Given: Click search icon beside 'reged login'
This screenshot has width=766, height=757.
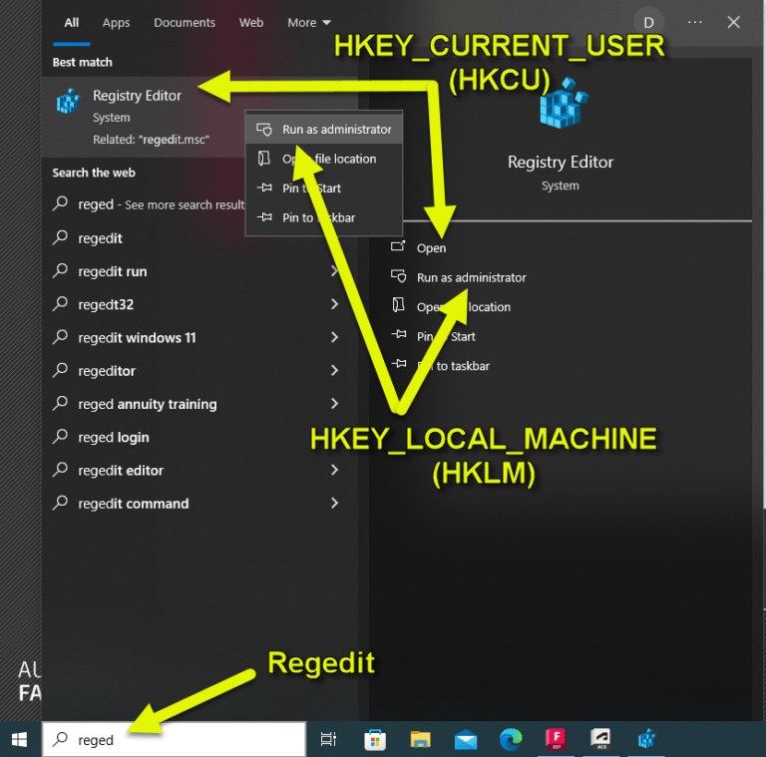Looking at the screenshot, I should 60,436.
